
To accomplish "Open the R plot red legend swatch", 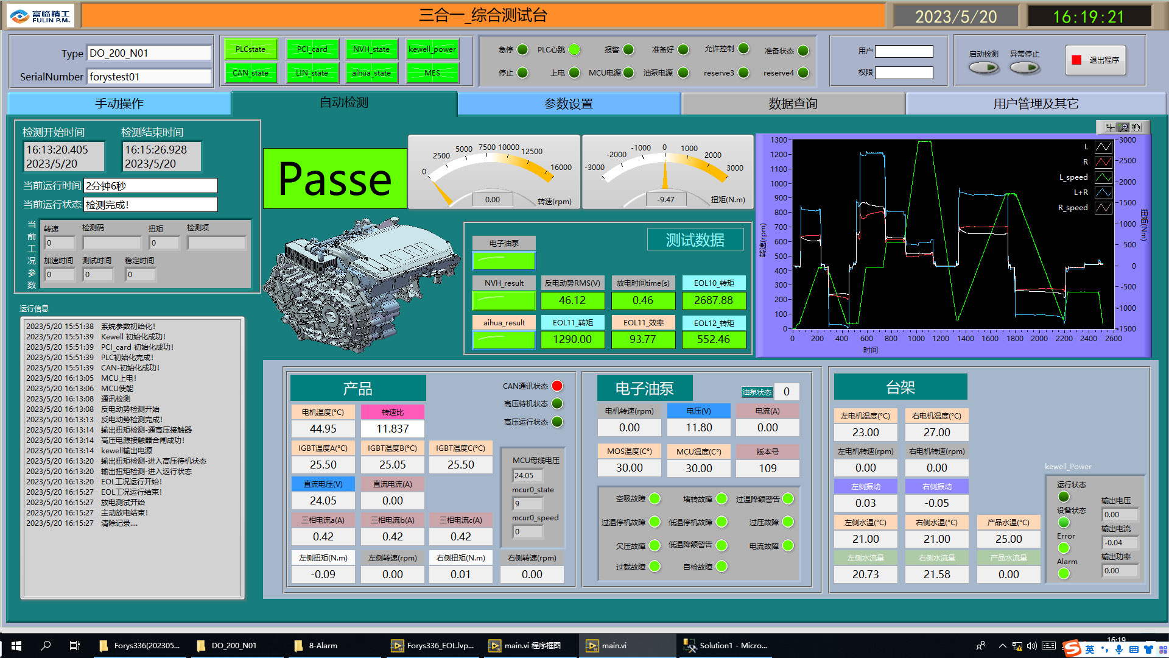I will [x=1103, y=162].
